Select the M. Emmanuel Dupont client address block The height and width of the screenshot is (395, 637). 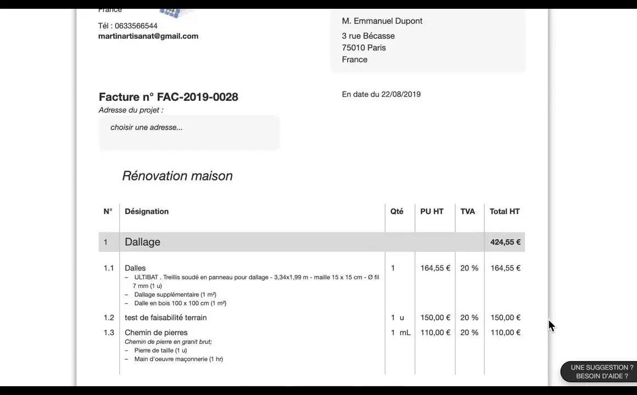[x=428, y=41]
